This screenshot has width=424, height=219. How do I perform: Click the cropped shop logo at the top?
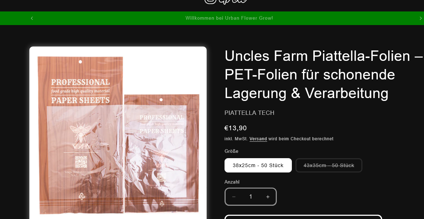point(226,2)
